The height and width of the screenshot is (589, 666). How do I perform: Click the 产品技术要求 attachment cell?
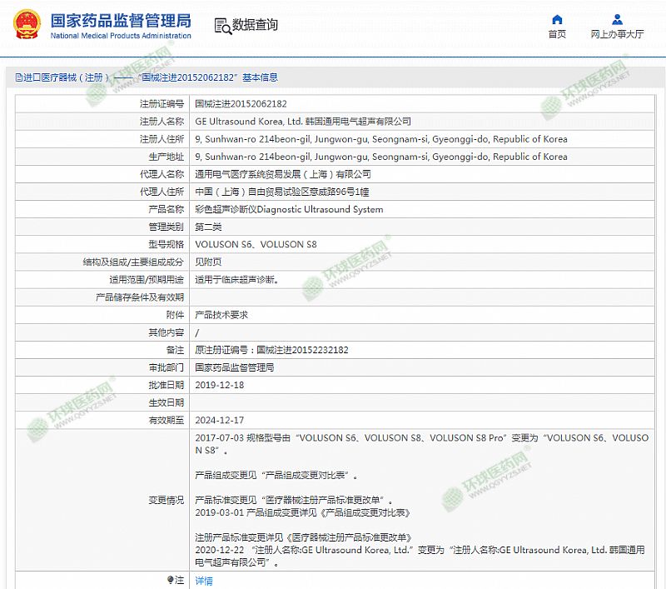click(221, 315)
